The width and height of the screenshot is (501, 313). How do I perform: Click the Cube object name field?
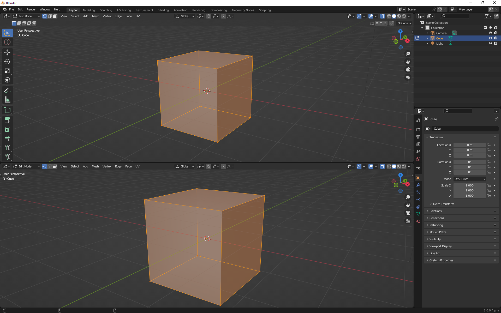(x=466, y=129)
